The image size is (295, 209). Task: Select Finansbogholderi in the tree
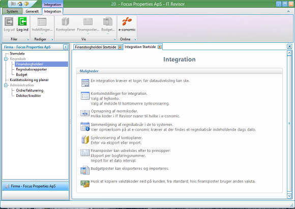point(41,64)
